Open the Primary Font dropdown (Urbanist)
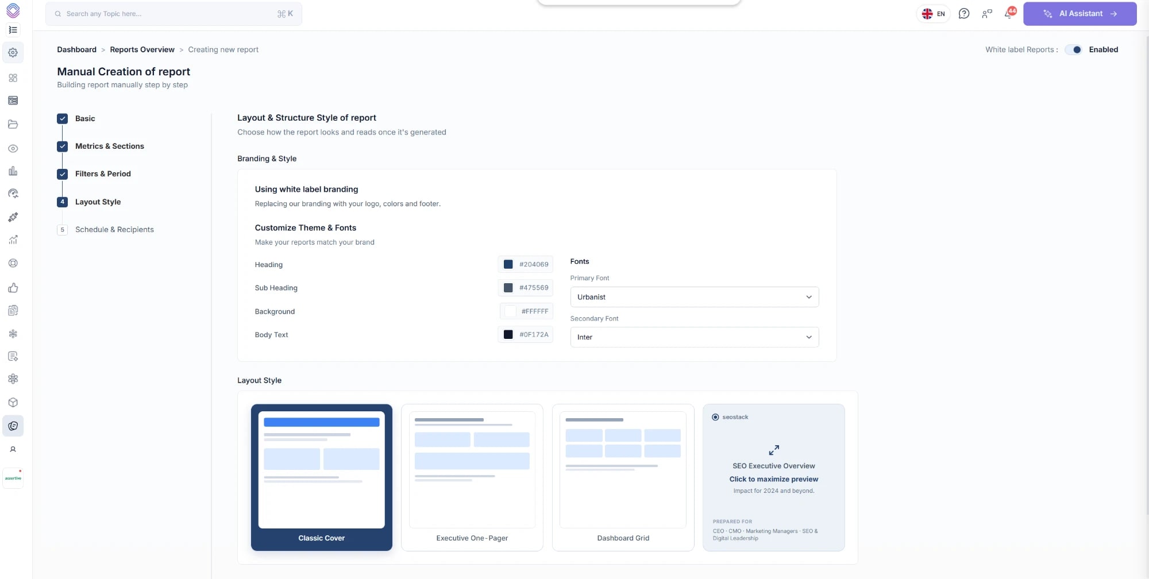Viewport: 1149px width, 579px height. point(694,297)
